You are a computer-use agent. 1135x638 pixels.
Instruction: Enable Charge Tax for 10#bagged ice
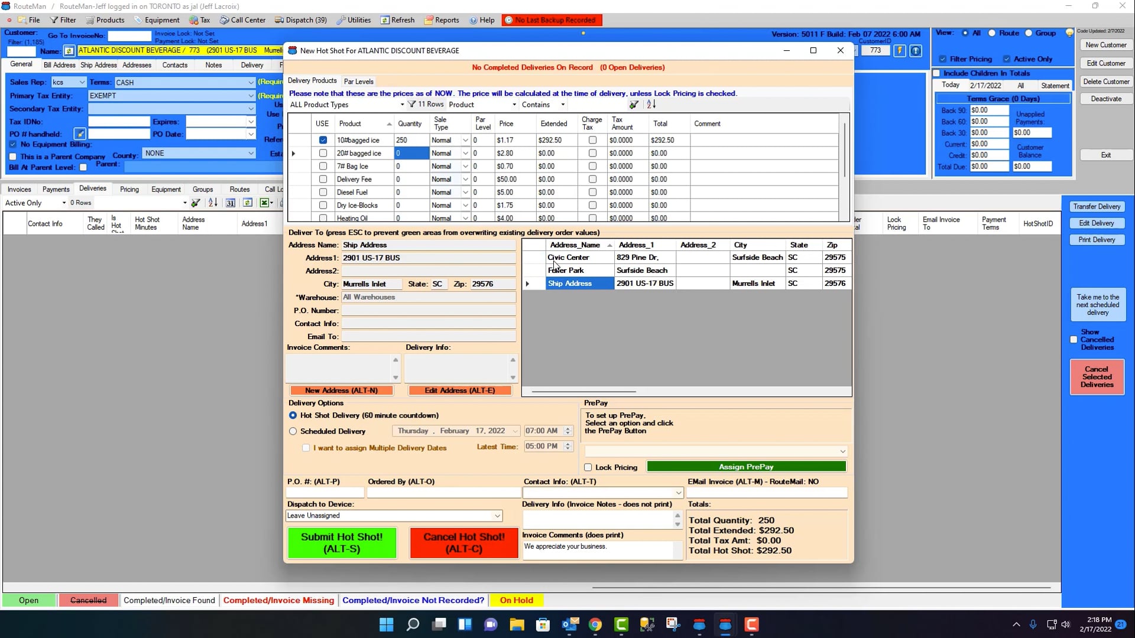592,140
